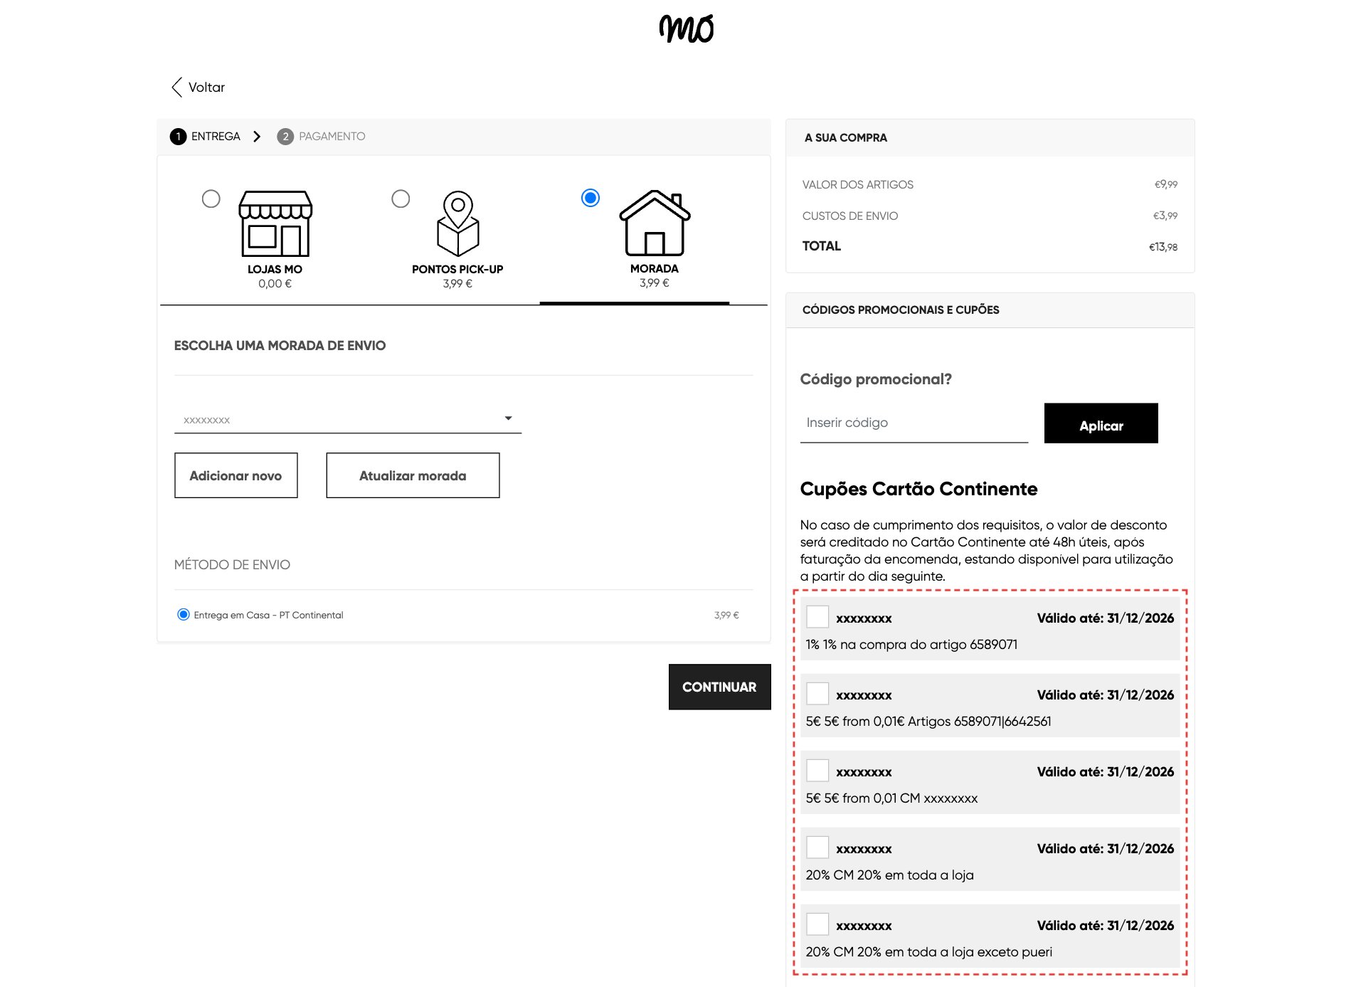Click the ESCOLHA UMA MORADA DE ENVIO heading
1366x987 pixels.
(x=280, y=345)
